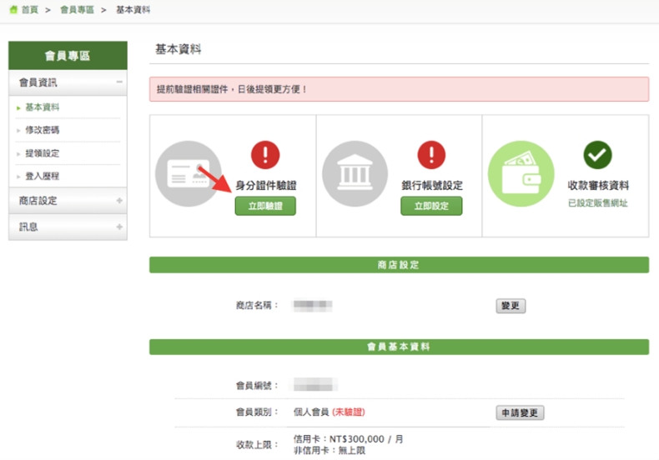Collapse the 會員資訊 sidebar section
Screen dimensions: 659x460
(x=119, y=82)
